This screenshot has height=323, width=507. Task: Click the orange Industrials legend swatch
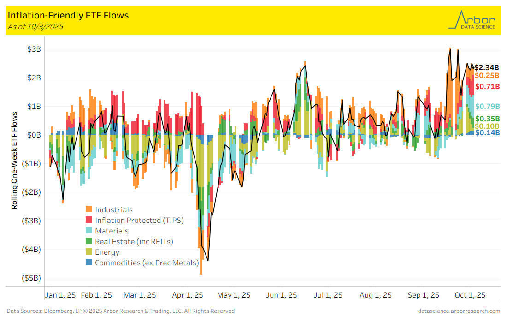click(x=89, y=210)
